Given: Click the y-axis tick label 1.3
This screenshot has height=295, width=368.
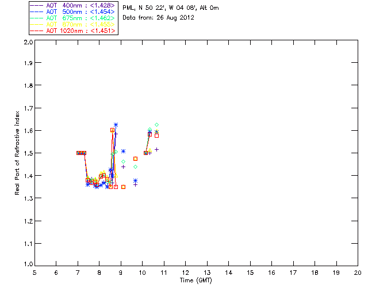Looking at the screenshot, I should pos(28,198).
